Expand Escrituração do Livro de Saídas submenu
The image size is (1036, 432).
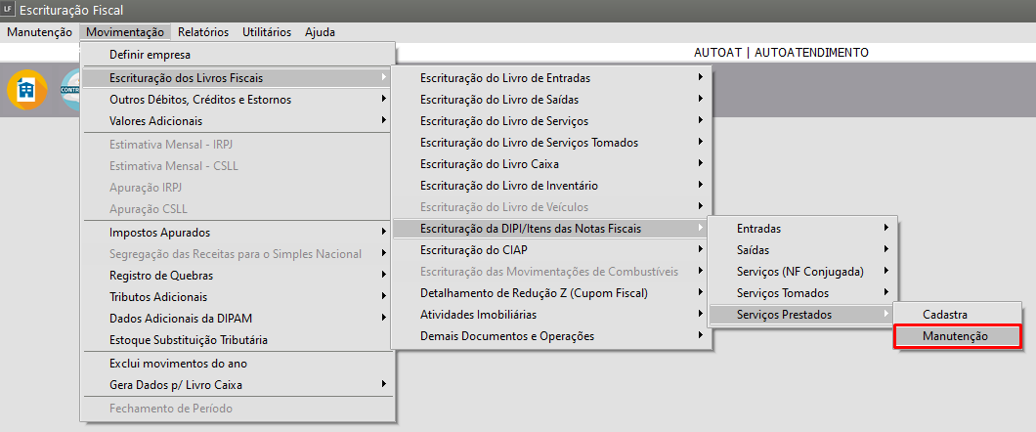pos(498,99)
